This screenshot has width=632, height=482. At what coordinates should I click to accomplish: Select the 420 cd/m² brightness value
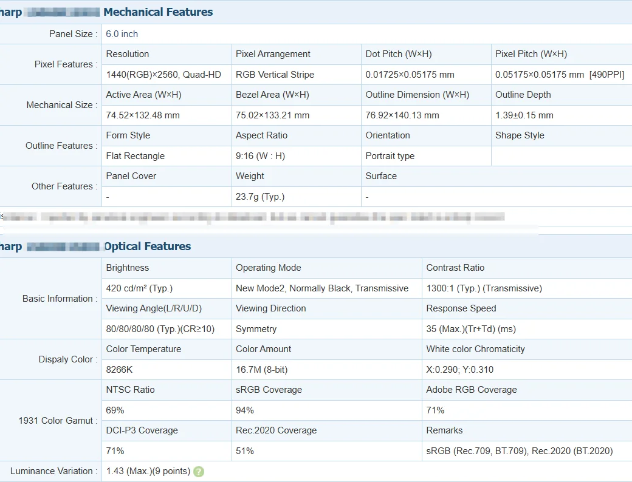pyautogui.click(x=139, y=288)
